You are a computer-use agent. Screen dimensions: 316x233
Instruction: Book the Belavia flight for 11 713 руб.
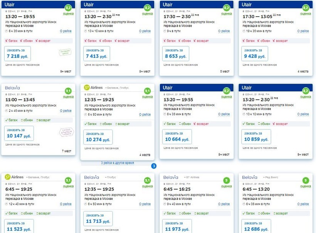point(98,219)
